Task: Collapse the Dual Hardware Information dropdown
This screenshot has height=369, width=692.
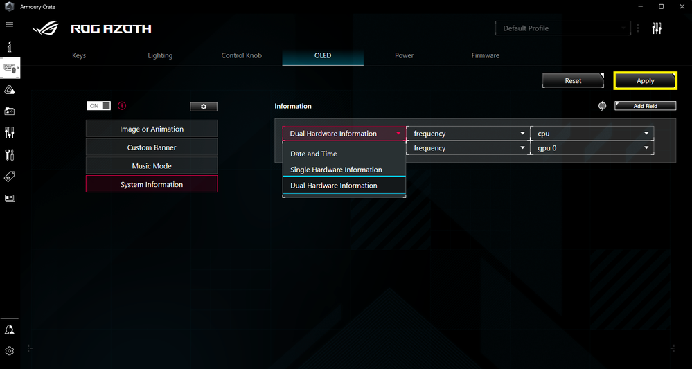Action: click(x=344, y=134)
